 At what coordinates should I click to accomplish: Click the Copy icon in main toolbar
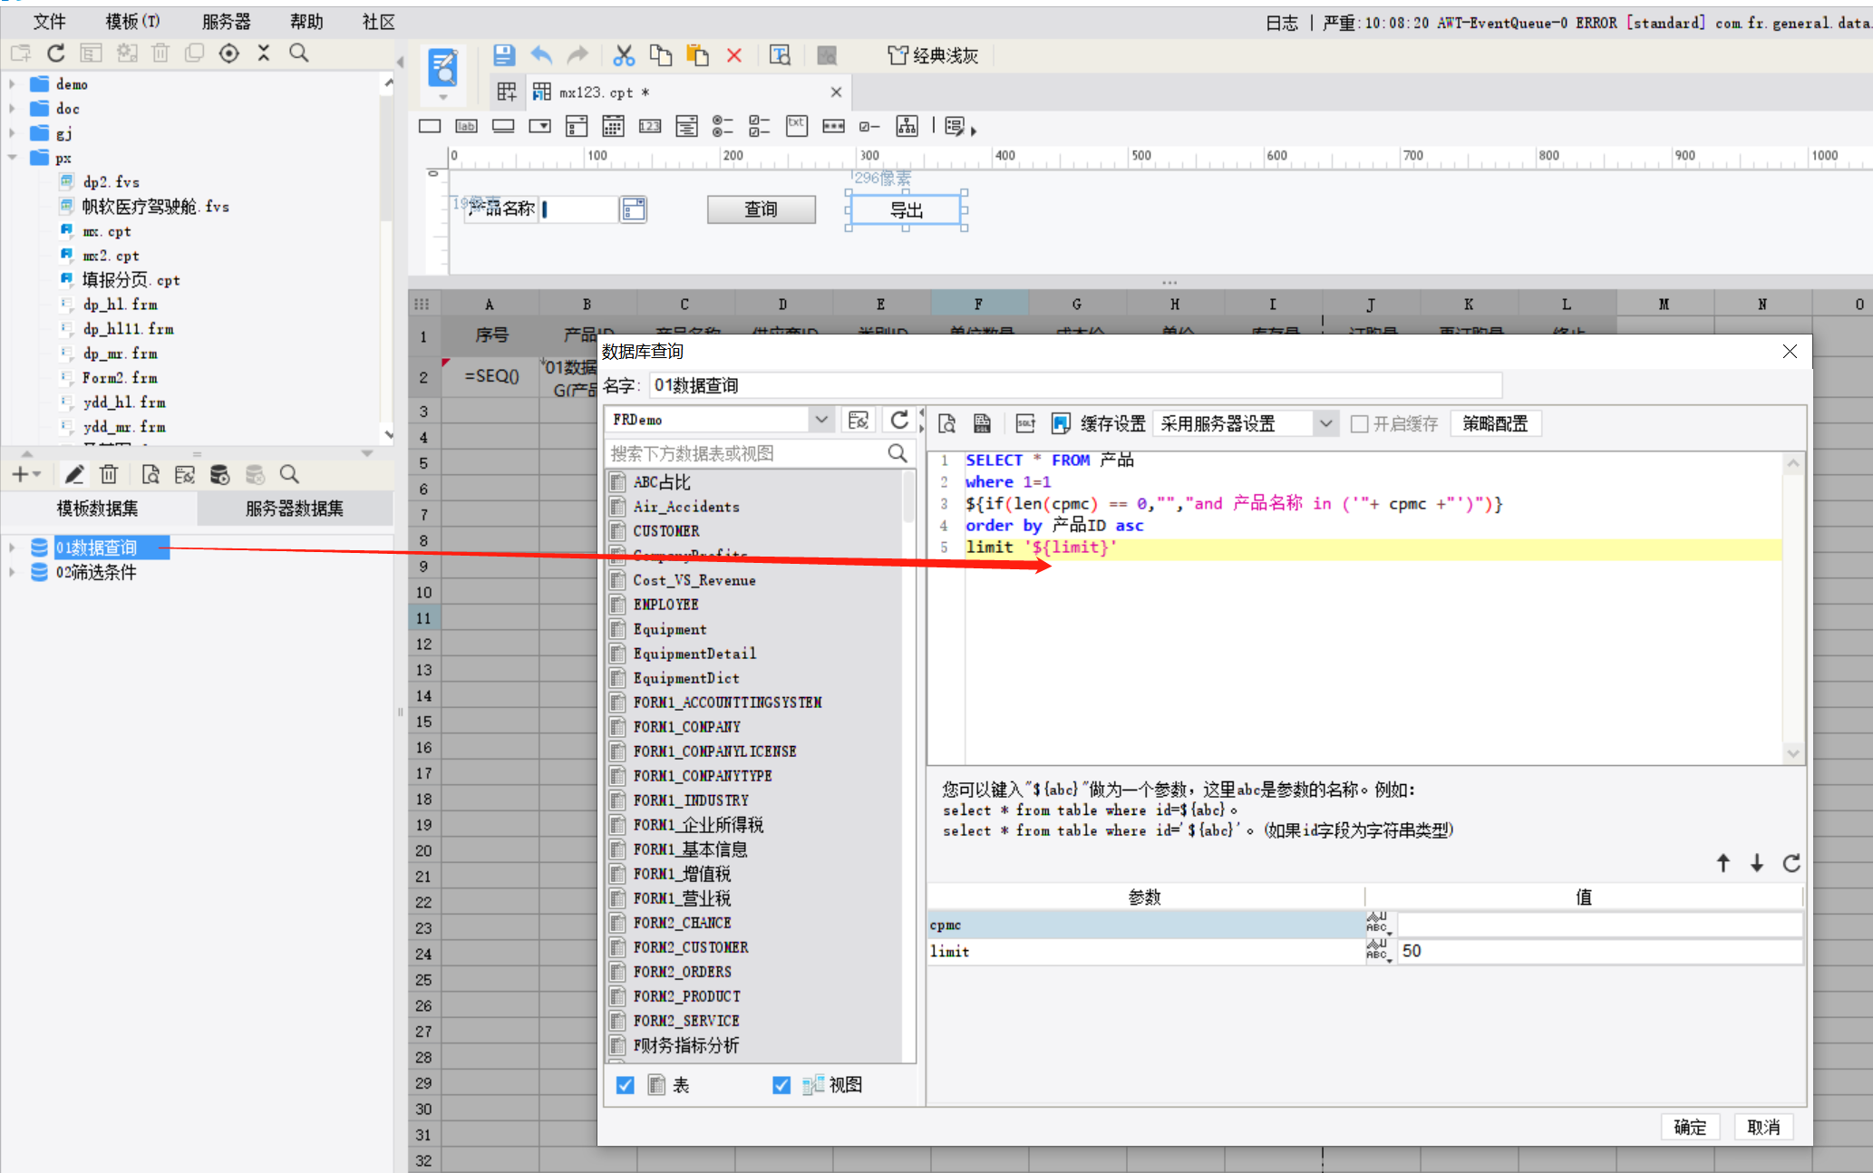661,55
